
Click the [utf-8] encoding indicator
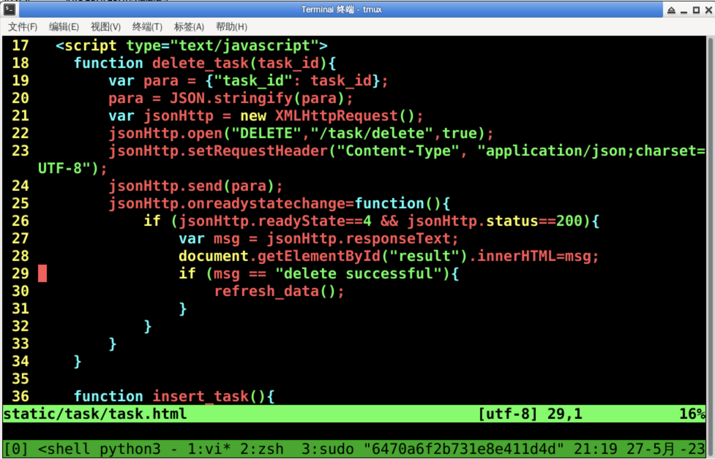click(x=508, y=414)
